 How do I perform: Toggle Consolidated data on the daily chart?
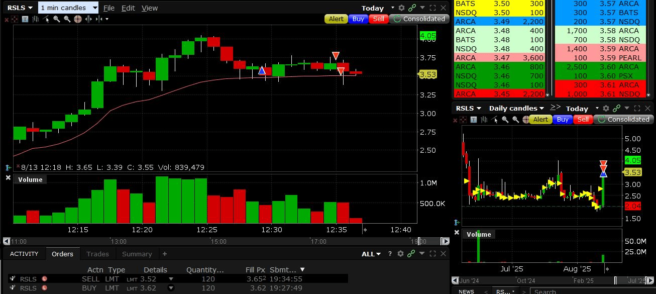pos(623,119)
